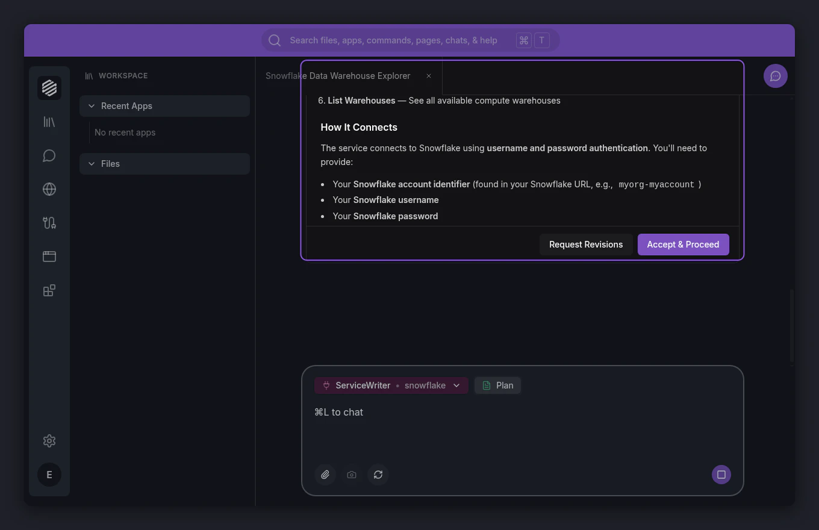Image resolution: width=819 pixels, height=530 pixels.
Task: Open the library icon in left sidebar
Action: coord(49,122)
